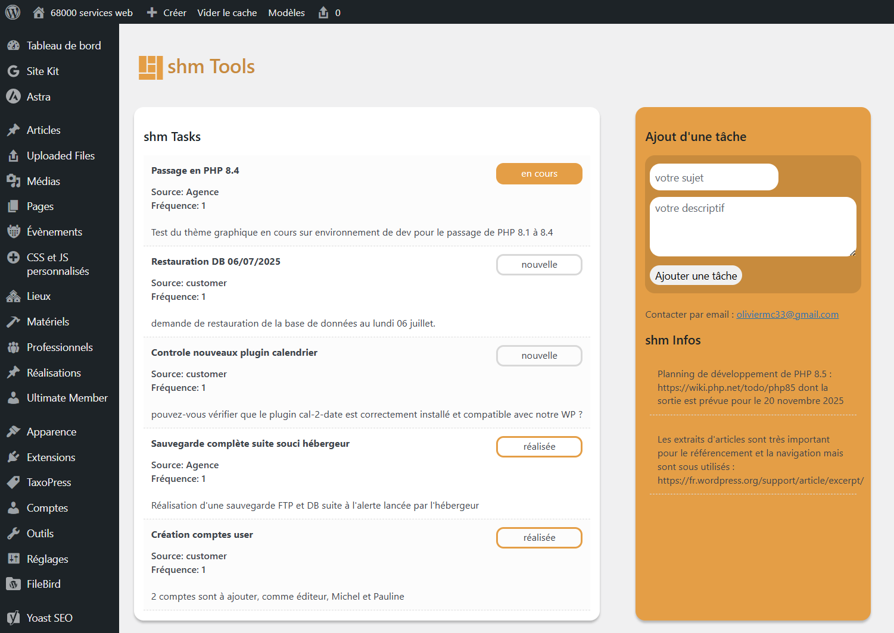Click the Apparence brush icon
The width and height of the screenshot is (894, 633).
click(x=13, y=432)
